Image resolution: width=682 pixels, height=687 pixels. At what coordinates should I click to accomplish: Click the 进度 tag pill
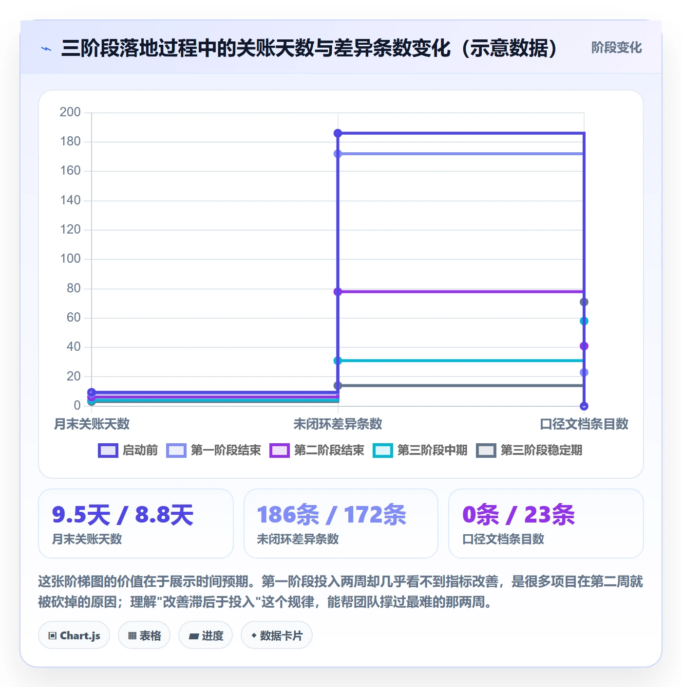coord(206,635)
